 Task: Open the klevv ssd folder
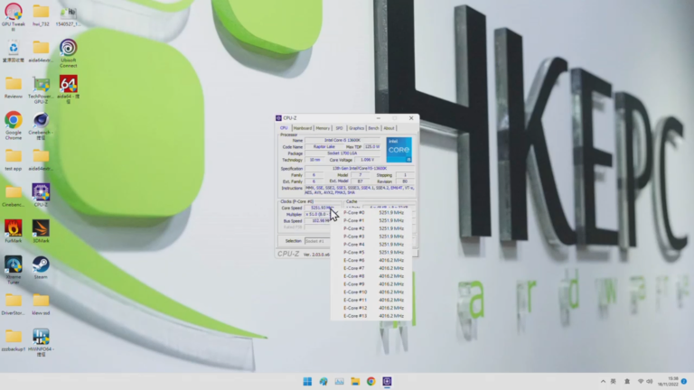[x=41, y=304]
